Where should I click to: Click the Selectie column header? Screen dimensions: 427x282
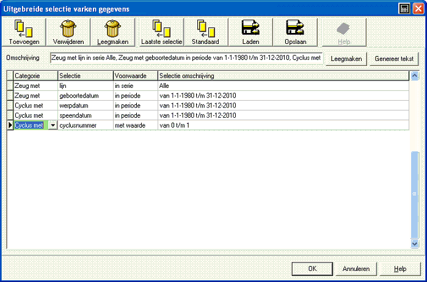point(86,76)
